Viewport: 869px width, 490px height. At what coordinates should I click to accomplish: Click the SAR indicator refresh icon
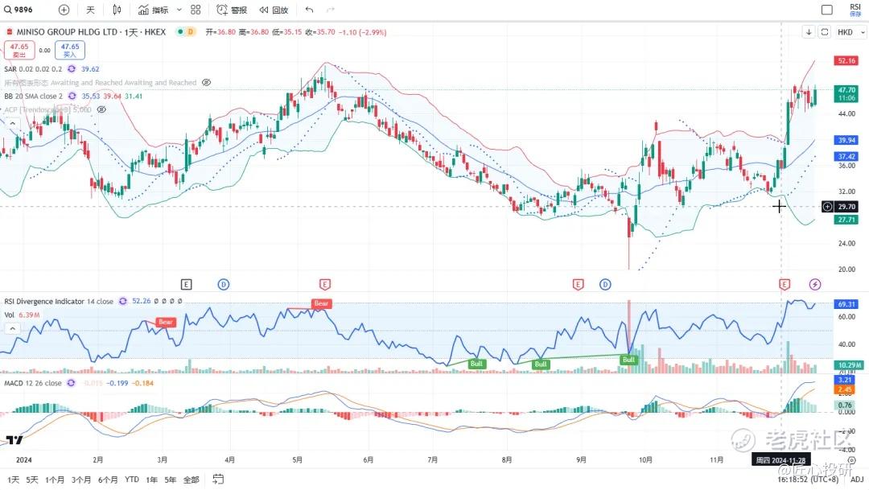click(x=72, y=68)
